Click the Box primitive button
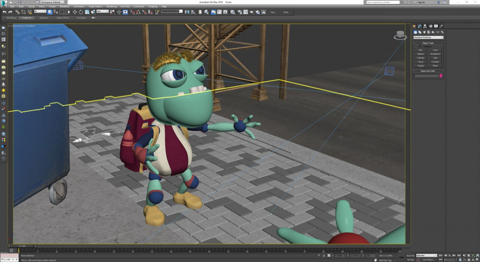The image size is (480, 262). pyautogui.click(x=420, y=50)
